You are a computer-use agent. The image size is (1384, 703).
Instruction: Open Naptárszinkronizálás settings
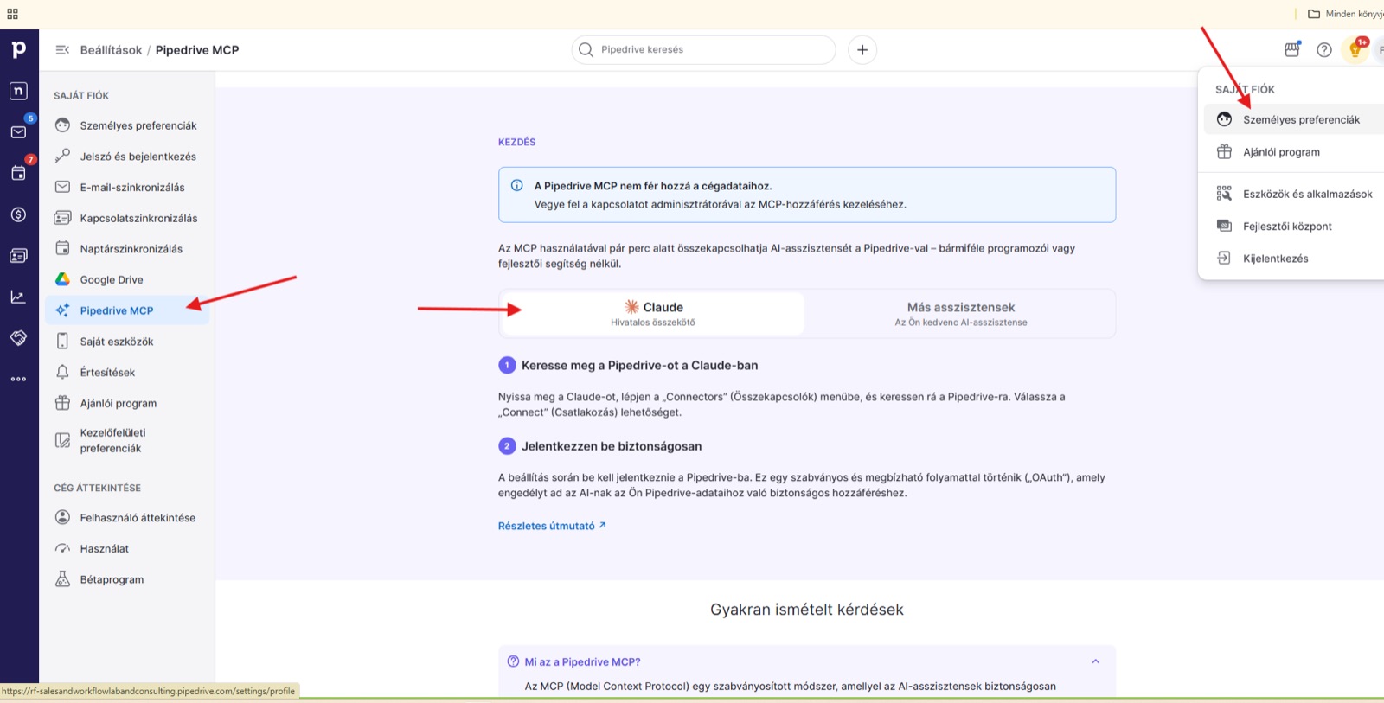pyautogui.click(x=127, y=249)
